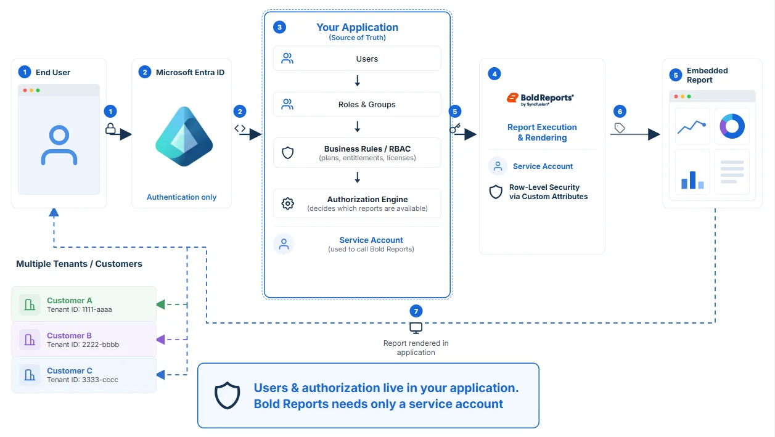Click the Customer A building icon

[x=29, y=304]
